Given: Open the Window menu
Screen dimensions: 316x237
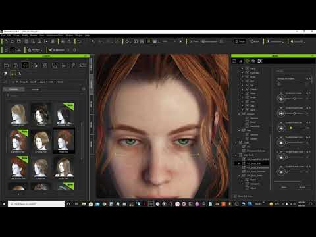Looking at the screenshot, I should point(69,36).
